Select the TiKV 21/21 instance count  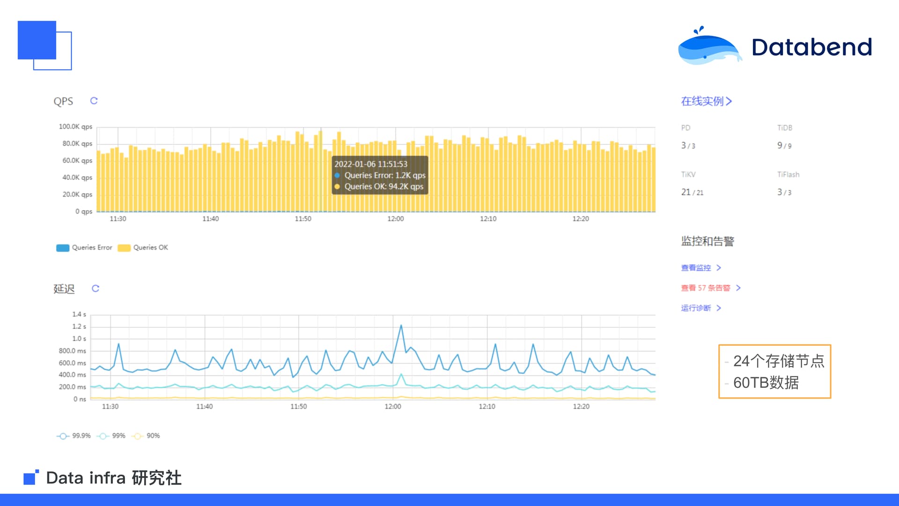click(x=692, y=192)
